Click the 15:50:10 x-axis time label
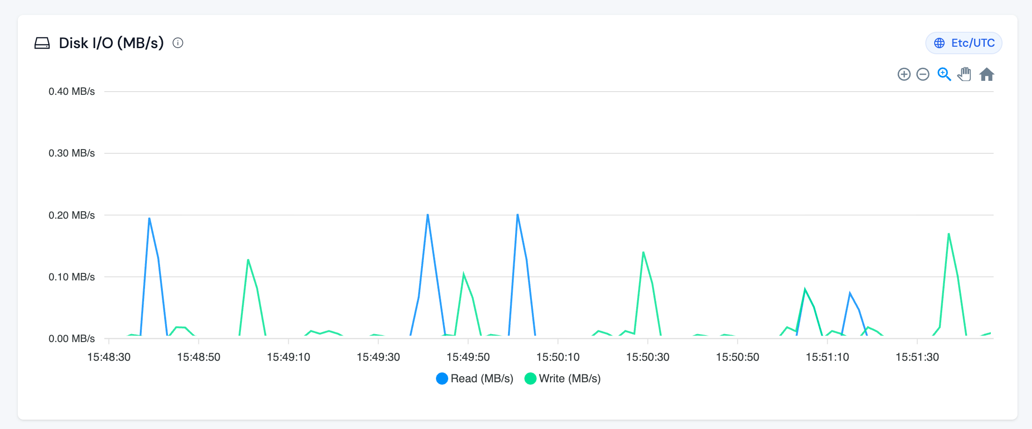This screenshot has width=1032, height=429. [x=558, y=357]
